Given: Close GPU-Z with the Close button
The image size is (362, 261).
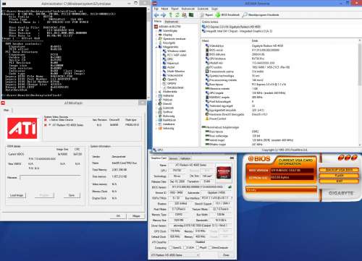Looking at the screenshot, I should coord(226,255).
